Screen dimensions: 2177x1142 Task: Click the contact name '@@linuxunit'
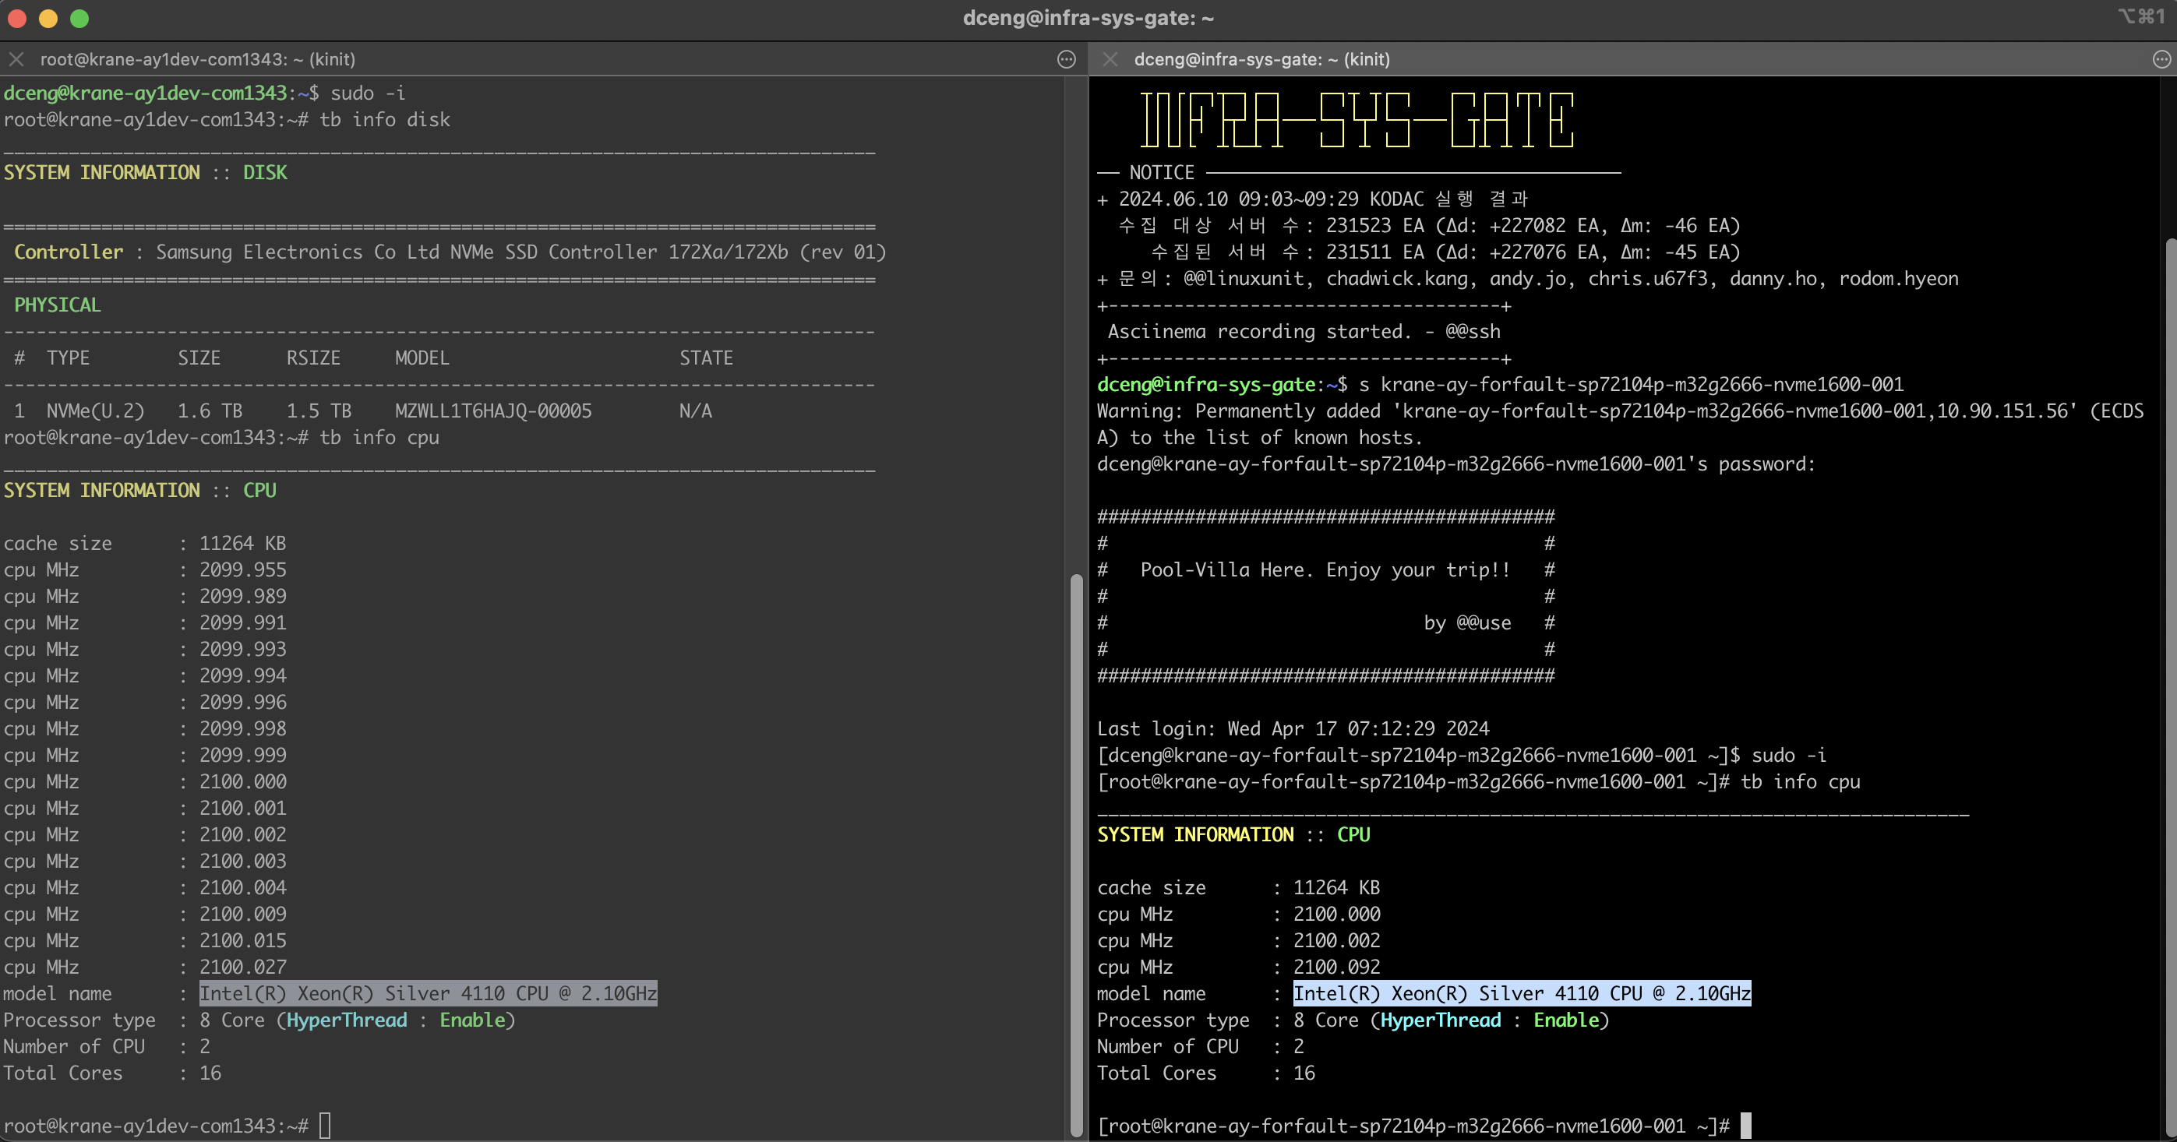(x=1244, y=279)
